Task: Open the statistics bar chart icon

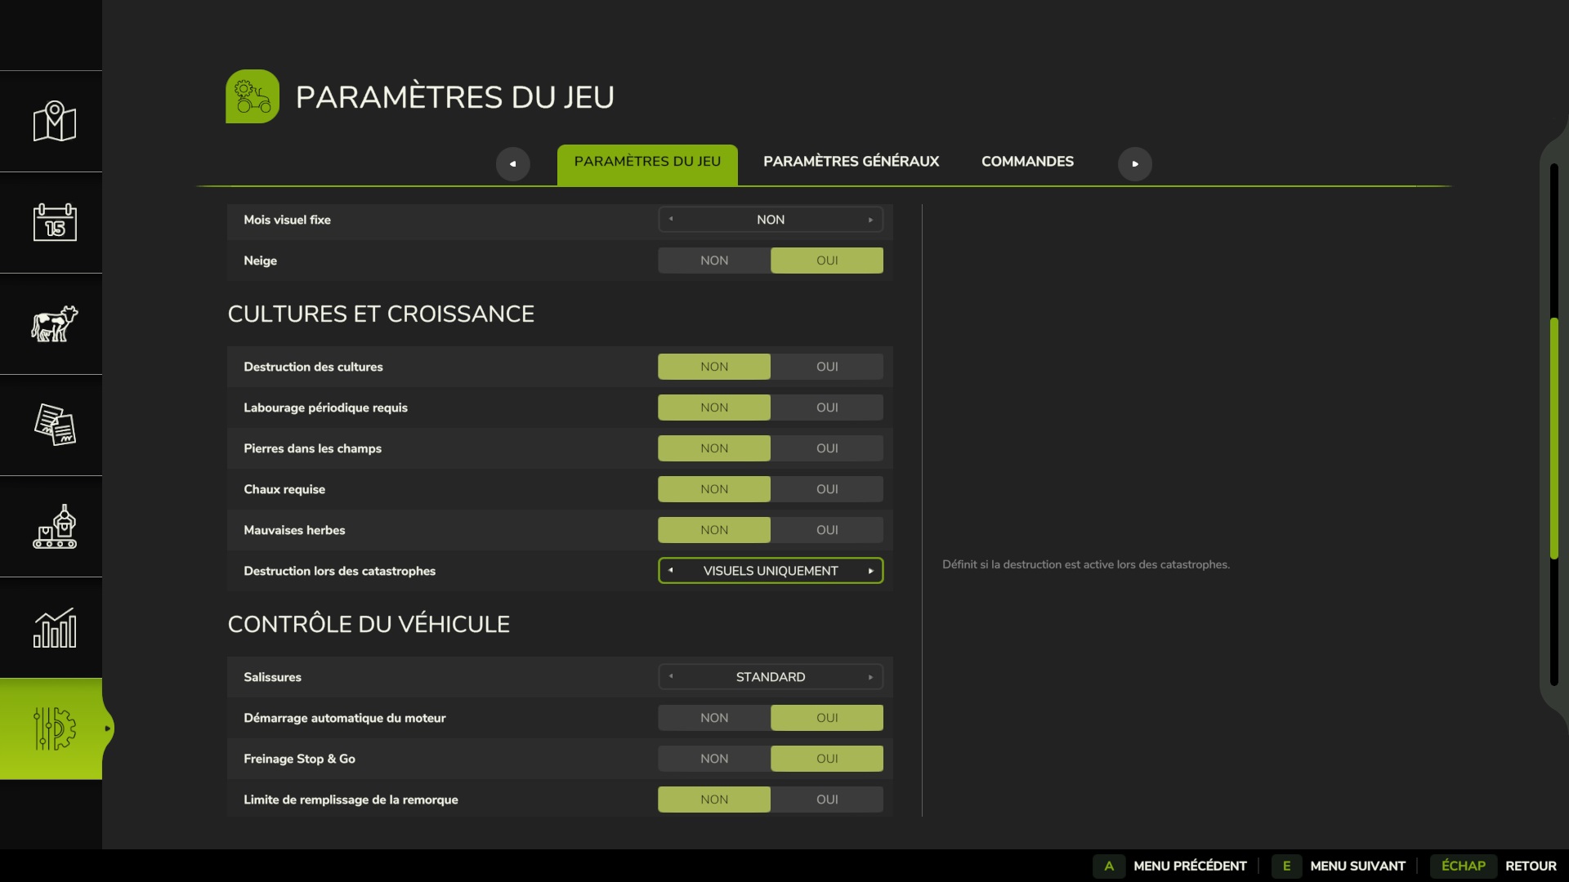Action: tap(54, 627)
